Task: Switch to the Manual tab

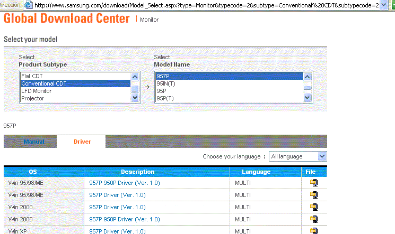Action: pos(34,142)
